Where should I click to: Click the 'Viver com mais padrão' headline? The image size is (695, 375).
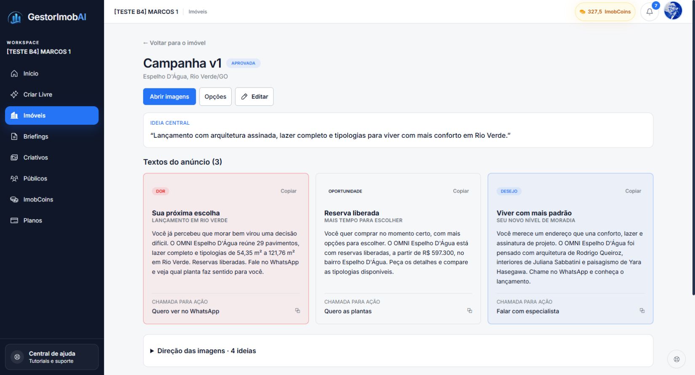coord(534,213)
